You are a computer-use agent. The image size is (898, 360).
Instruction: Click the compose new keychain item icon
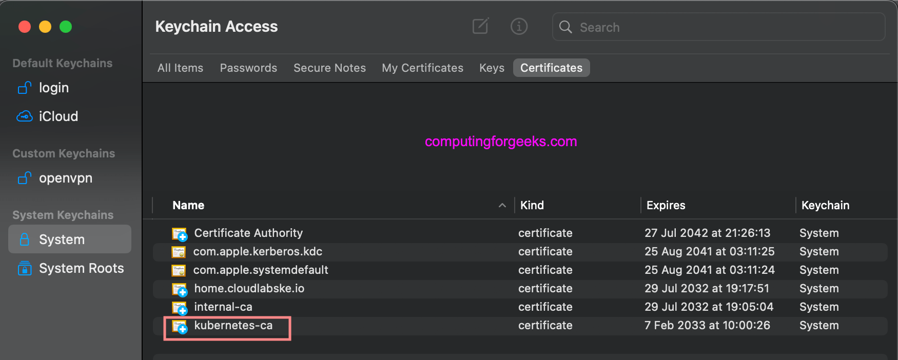tap(480, 26)
